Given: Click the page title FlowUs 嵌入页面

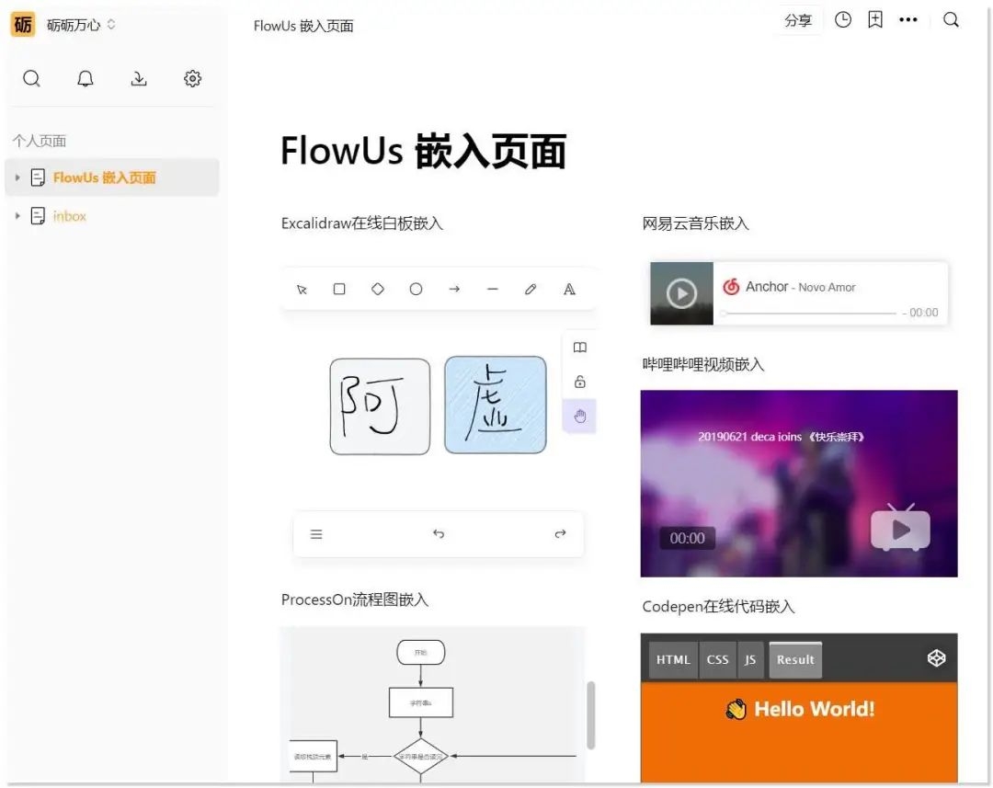Looking at the screenshot, I should (423, 152).
